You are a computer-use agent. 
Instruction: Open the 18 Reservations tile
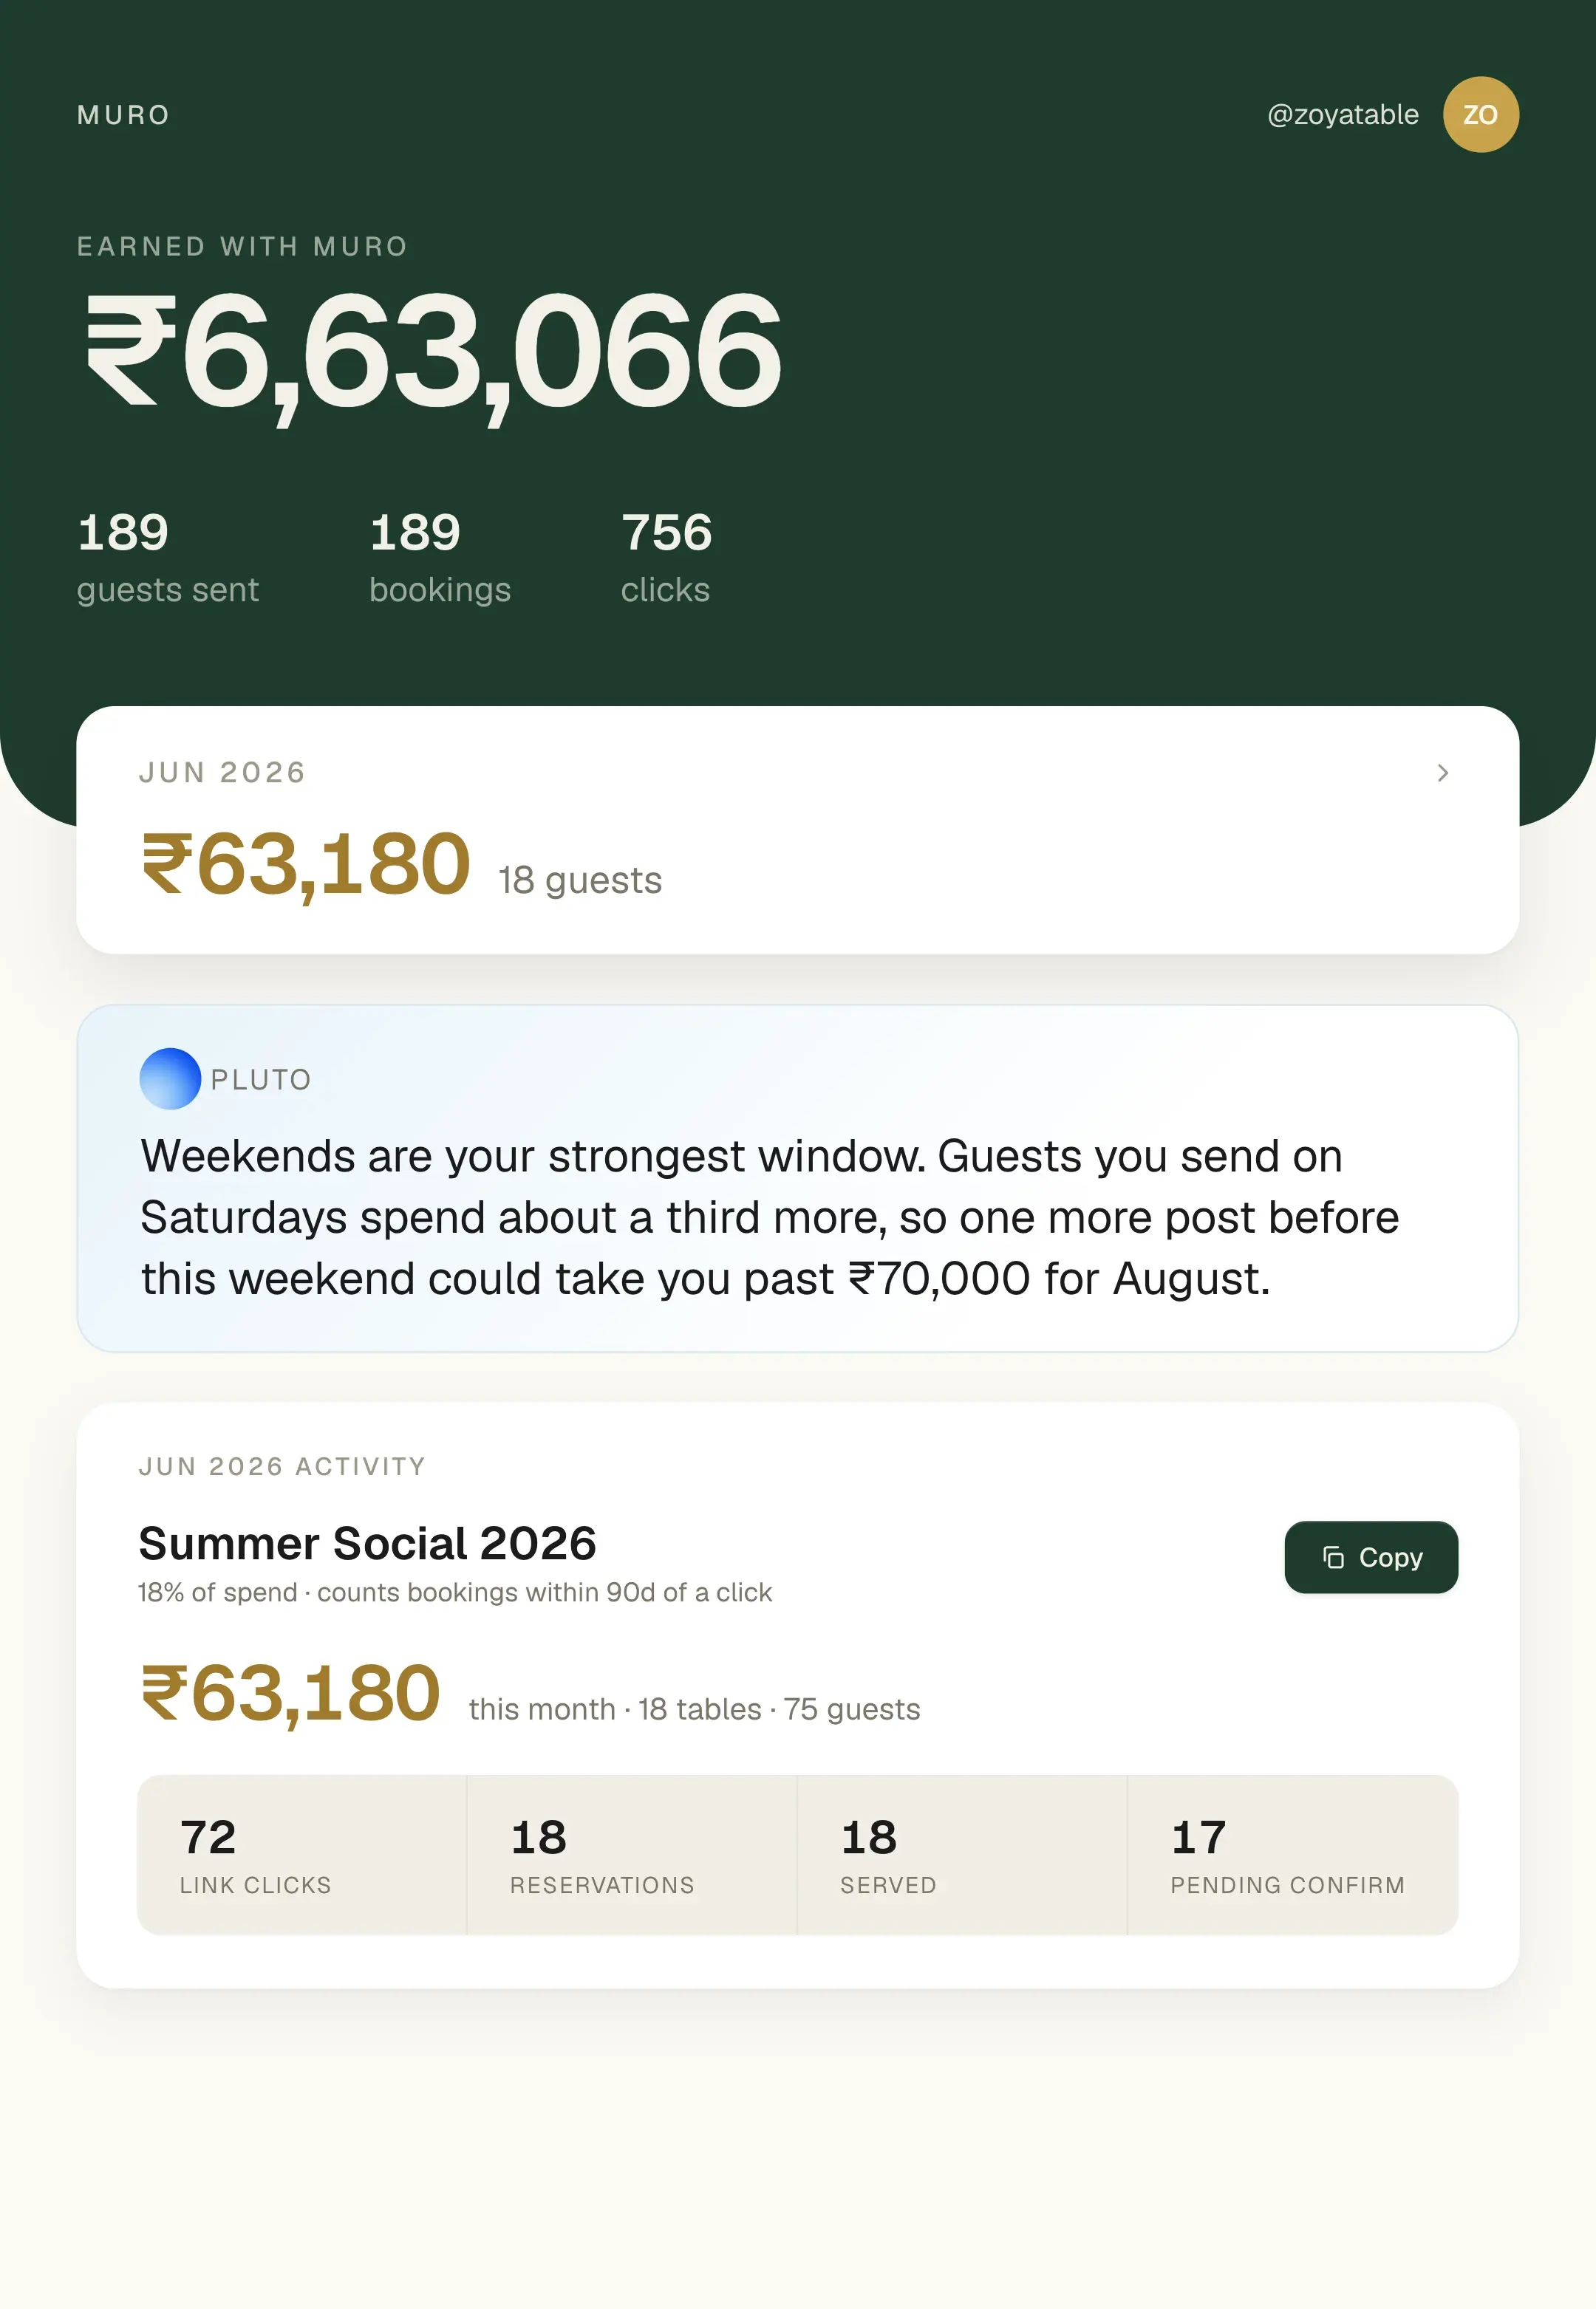[632, 1855]
